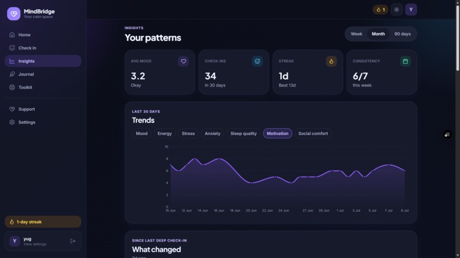Open Toolkit from the sidebar
This screenshot has height=258, width=460.
(x=43, y=88)
